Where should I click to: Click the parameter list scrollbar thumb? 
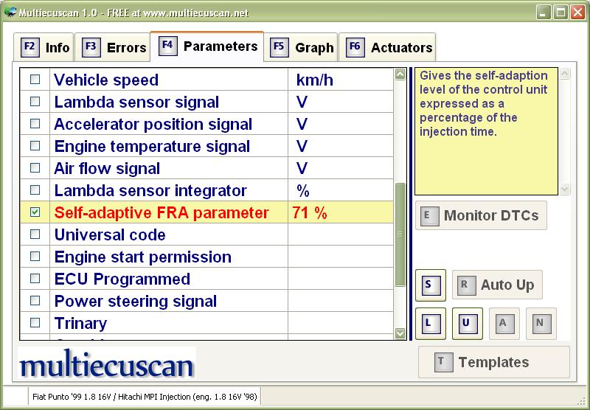click(x=400, y=234)
